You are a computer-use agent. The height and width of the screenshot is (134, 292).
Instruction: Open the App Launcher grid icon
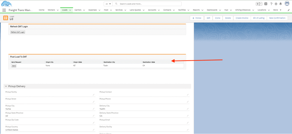pyautogui.click(x=4, y=10)
